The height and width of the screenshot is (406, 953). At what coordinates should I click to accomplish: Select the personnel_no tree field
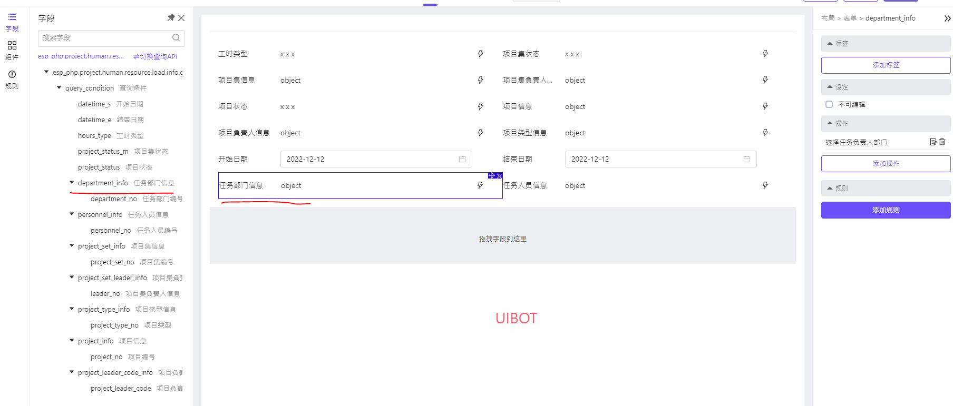point(134,230)
